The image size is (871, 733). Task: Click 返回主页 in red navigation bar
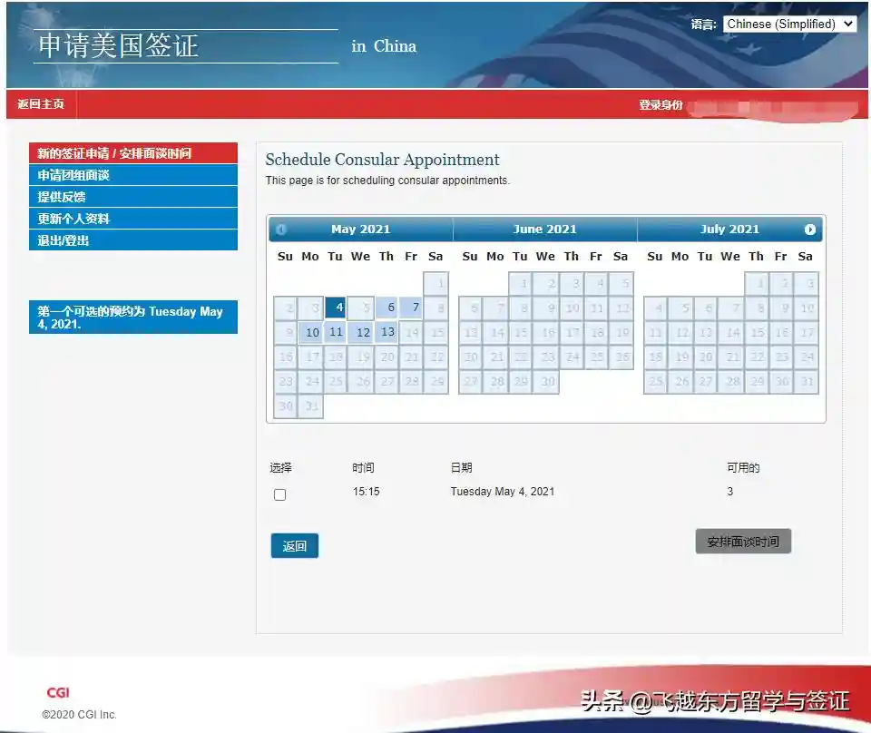coord(41,104)
